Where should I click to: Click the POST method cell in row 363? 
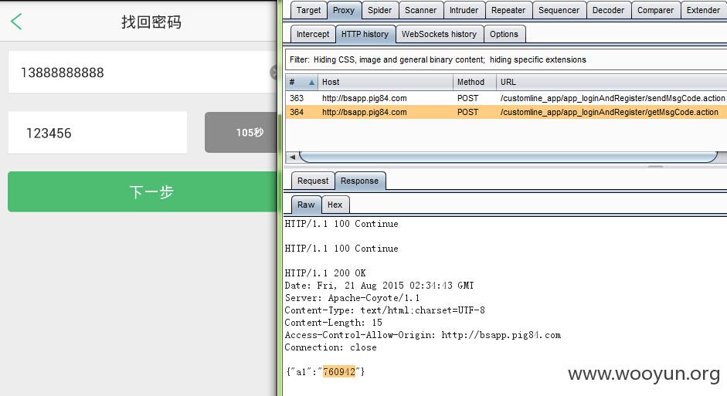click(x=467, y=98)
